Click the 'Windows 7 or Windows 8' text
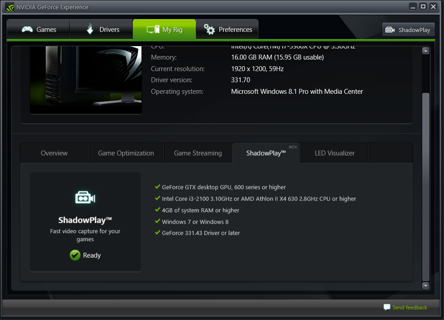Viewport: 444px width, 320px height. click(195, 222)
